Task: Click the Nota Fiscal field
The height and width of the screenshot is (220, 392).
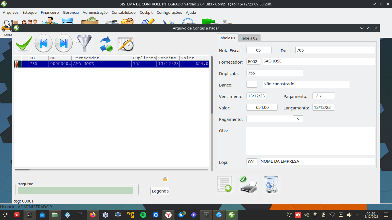Action: tap(259, 50)
